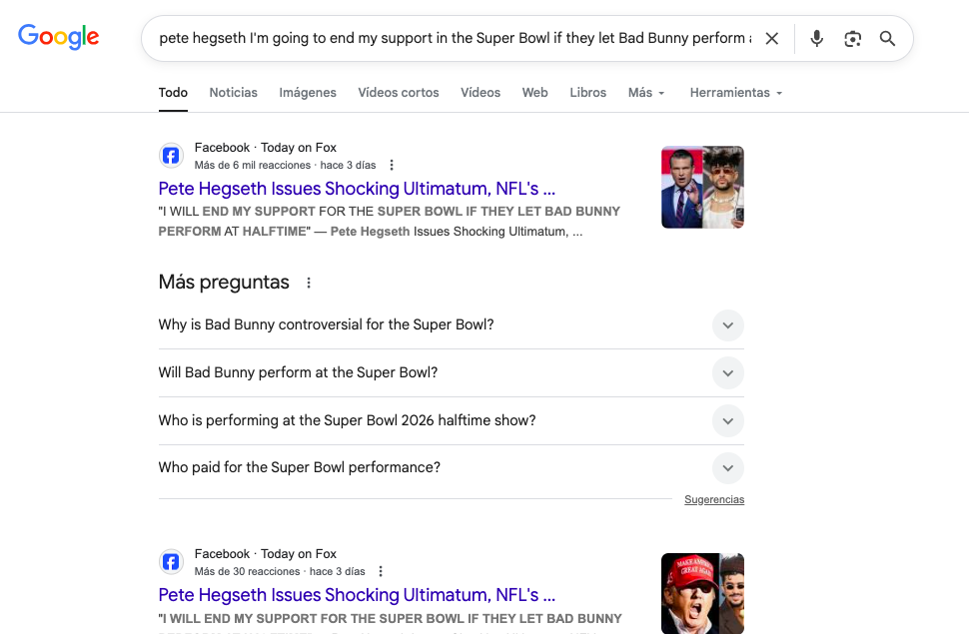This screenshot has height=634, width=969.
Task: Click the magnifying glass search button
Action: pyautogui.click(x=887, y=39)
